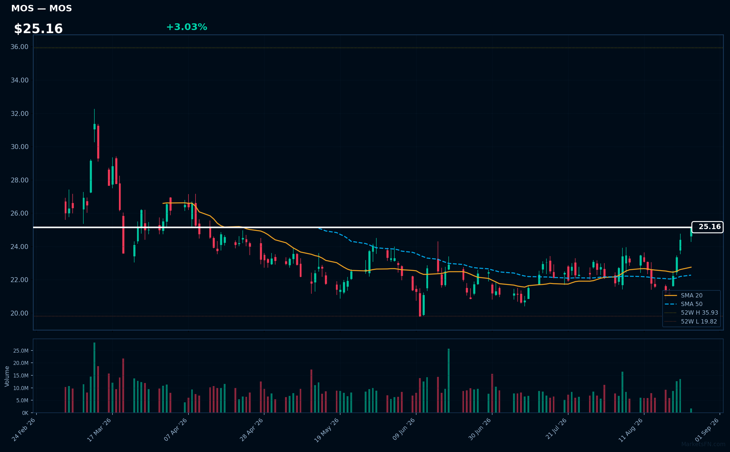Click the 24.00 price axis label
This screenshot has width=730, height=452.
pyautogui.click(x=19, y=247)
